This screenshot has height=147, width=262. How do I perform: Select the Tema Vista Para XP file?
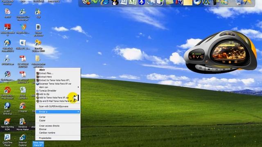tap(38, 144)
